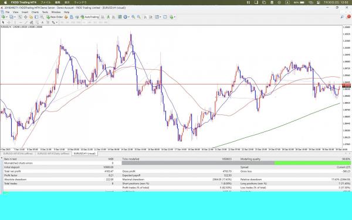Image resolution: width=352 pixels, height=220 pixels.
Task: Toggle the AutoTrading button
Action: 90,17
